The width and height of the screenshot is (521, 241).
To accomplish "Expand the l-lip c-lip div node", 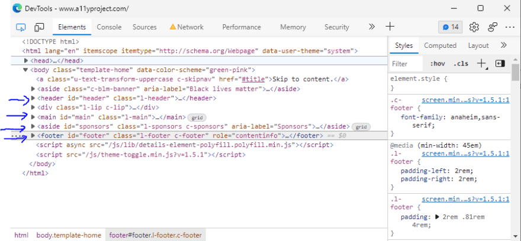I will (33, 108).
